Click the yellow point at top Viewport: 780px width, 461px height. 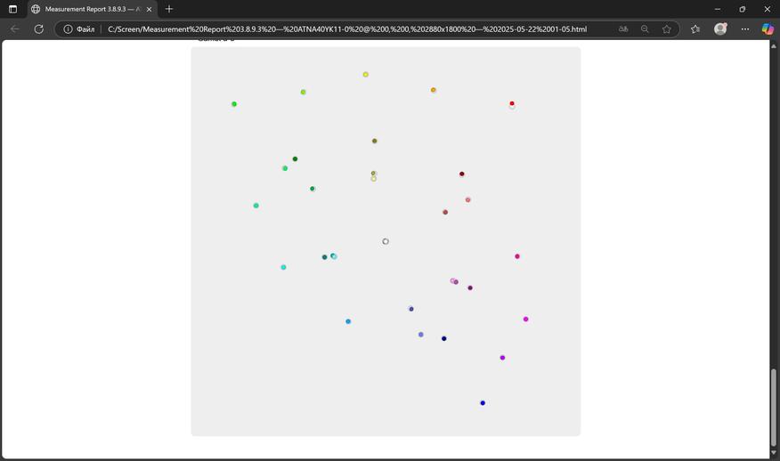pos(366,75)
